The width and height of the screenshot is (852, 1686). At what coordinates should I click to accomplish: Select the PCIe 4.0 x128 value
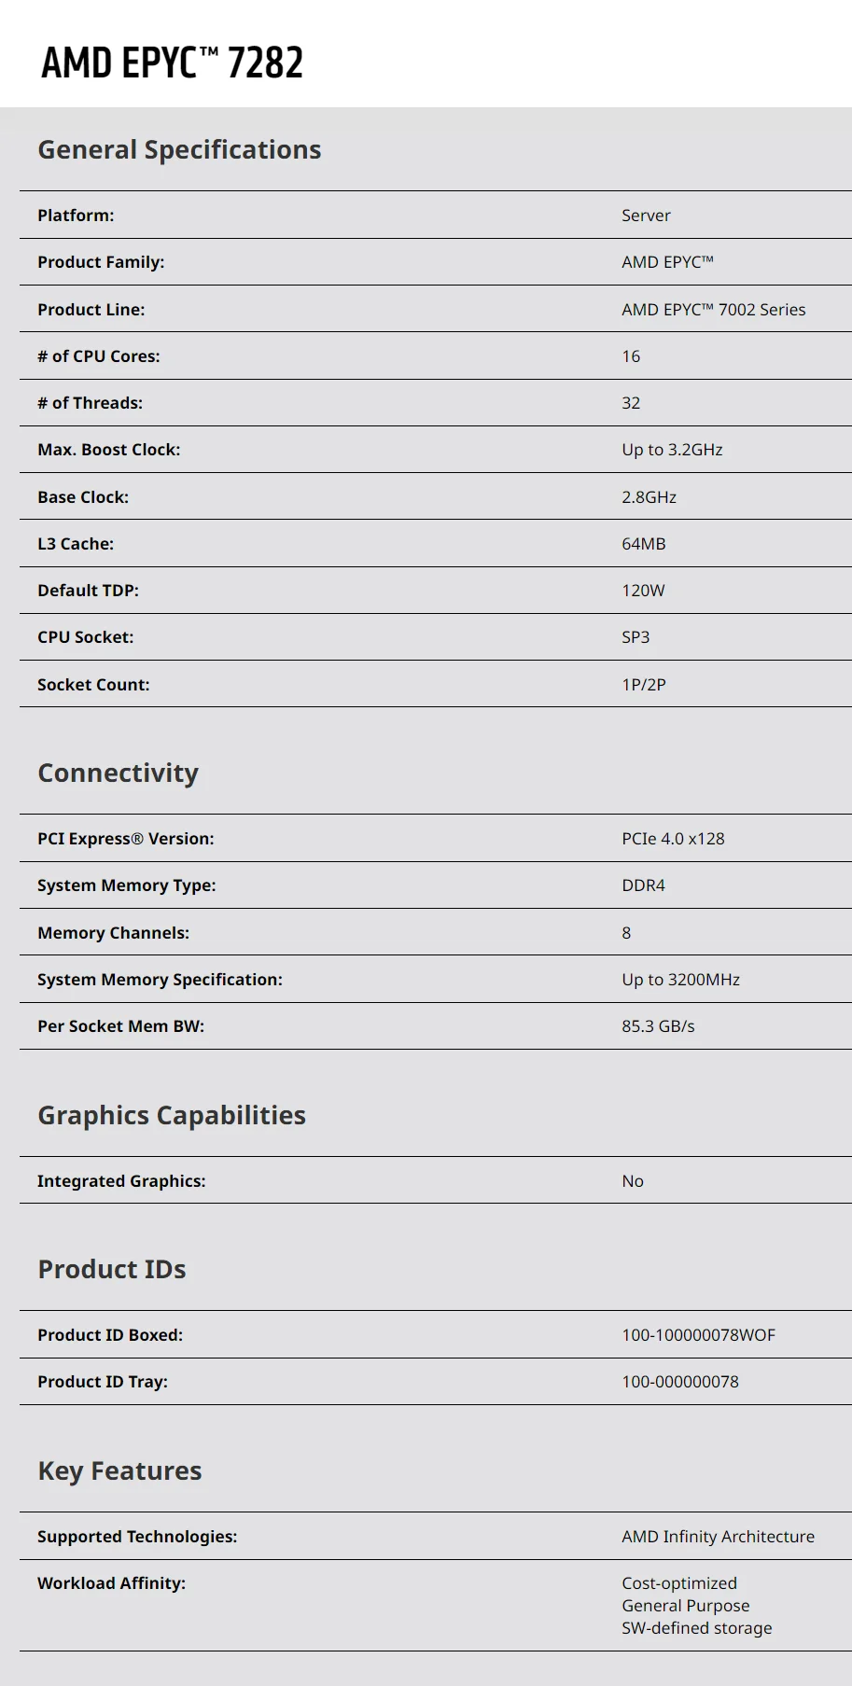coord(673,839)
